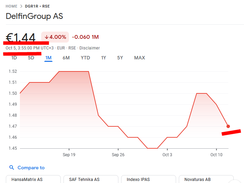Click the down 4.00% change badge
The height and width of the screenshot is (183, 244).
click(55, 37)
